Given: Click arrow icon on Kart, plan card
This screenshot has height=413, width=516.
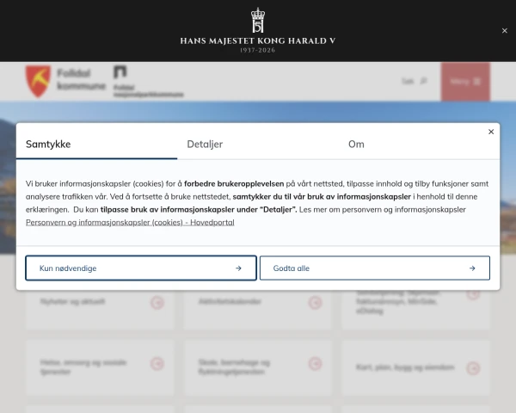Looking at the screenshot, I should [473, 368].
